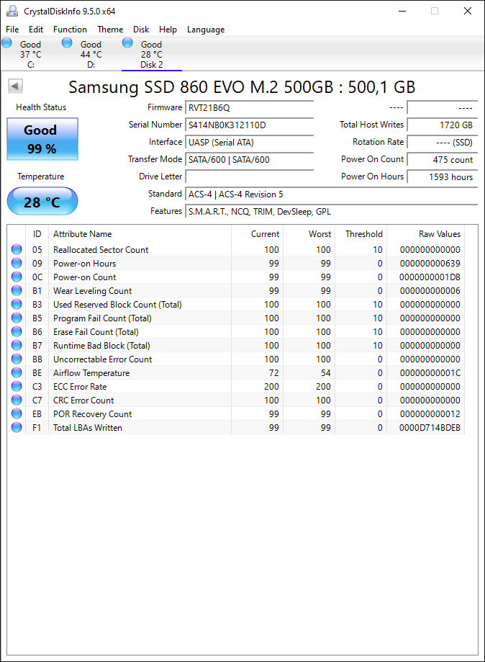
Task: Click the Worst column header
Action: click(x=309, y=234)
